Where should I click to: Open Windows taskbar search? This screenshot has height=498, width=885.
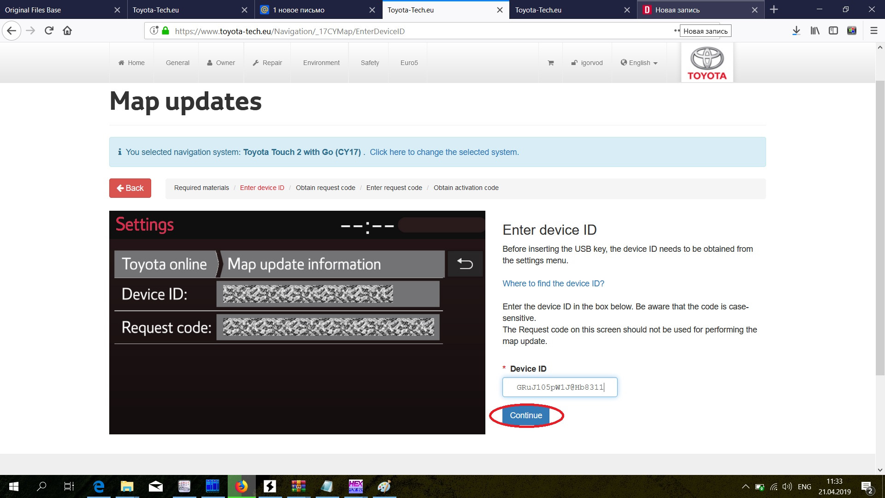coord(41,486)
